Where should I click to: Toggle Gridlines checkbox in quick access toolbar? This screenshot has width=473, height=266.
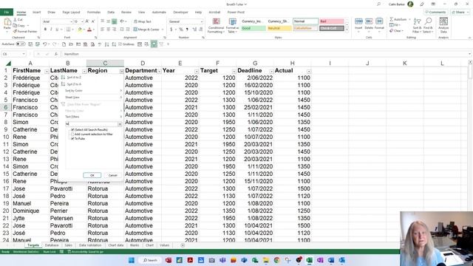point(120,44)
